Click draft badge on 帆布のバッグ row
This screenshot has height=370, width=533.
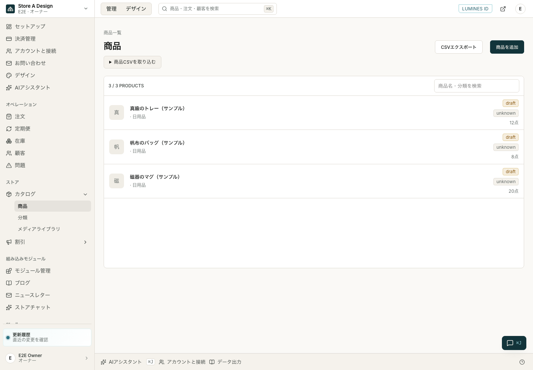(x=510, y=137)
